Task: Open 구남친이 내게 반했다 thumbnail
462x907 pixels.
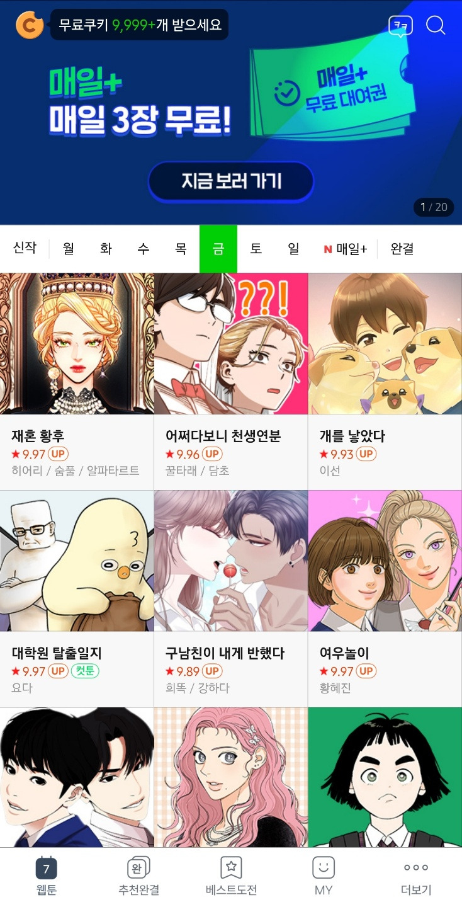Action: (231, 561)
